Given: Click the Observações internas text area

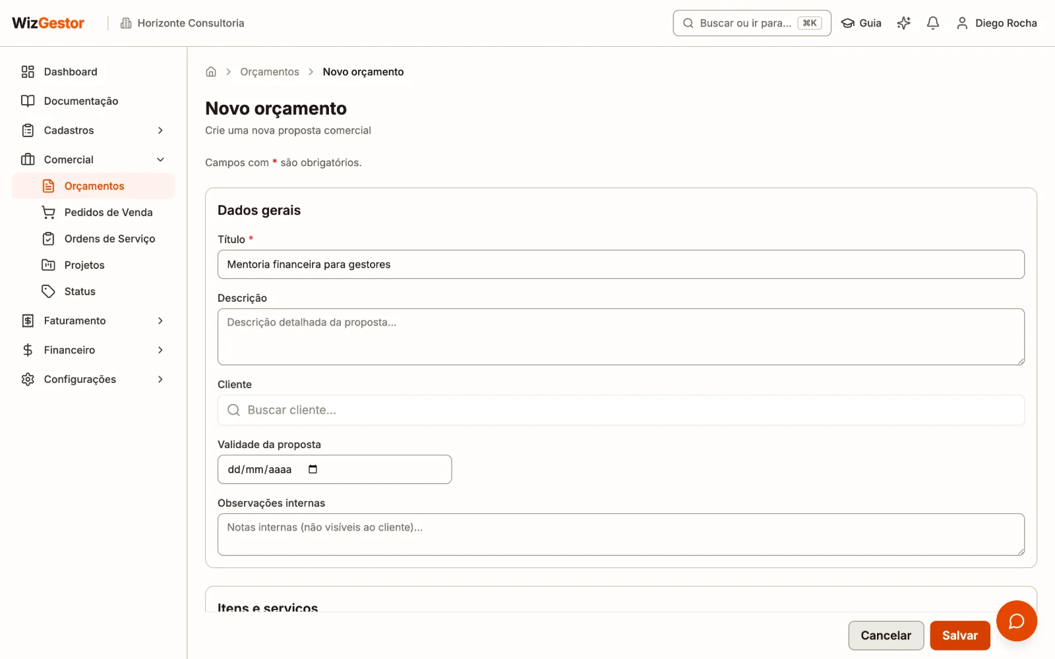Looking at the screenshot, I should pos(621,534).
